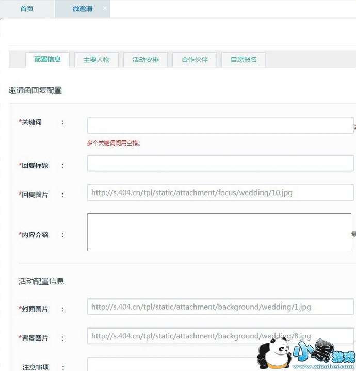Open the 主要人物 tab
The height and width of the screenshot is (371, 356).
96,60
